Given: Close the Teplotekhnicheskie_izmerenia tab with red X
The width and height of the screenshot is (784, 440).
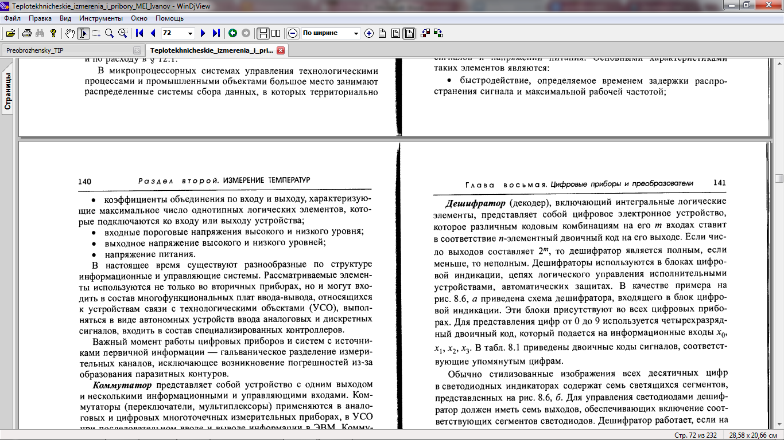Looking at the screenshot, I should pyautogui.click(x=281, y=50).
